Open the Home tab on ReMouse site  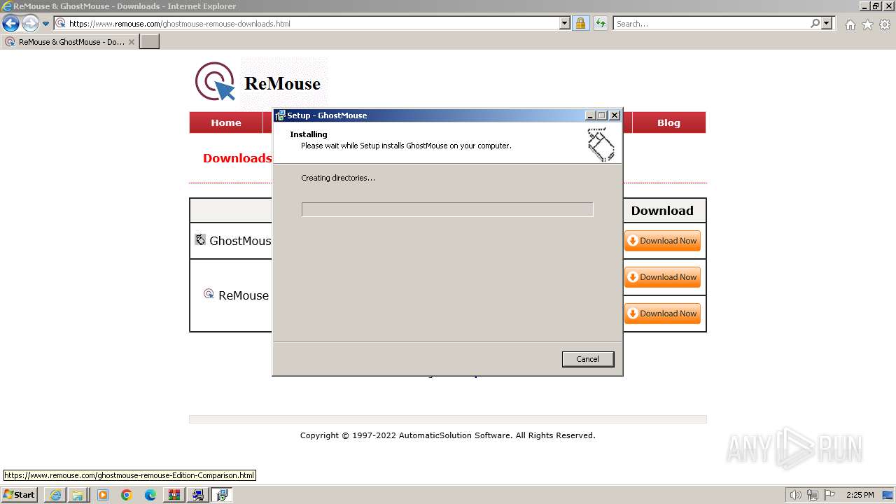[x=226, y=122]
